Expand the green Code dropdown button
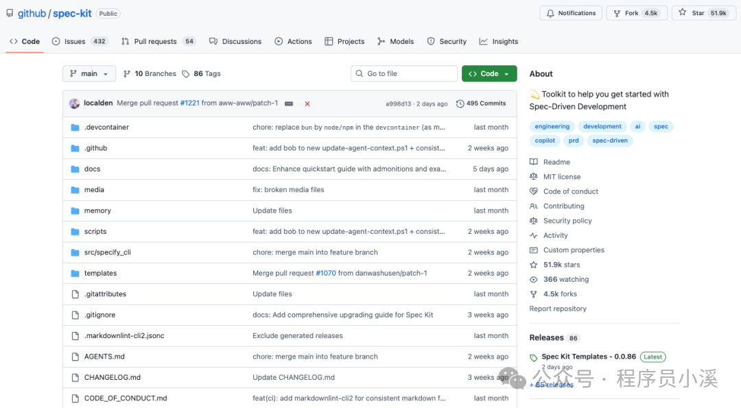Image resolution: width=741 pixels, height=408 pixels. pyautogui.click(x=489, y=74)
